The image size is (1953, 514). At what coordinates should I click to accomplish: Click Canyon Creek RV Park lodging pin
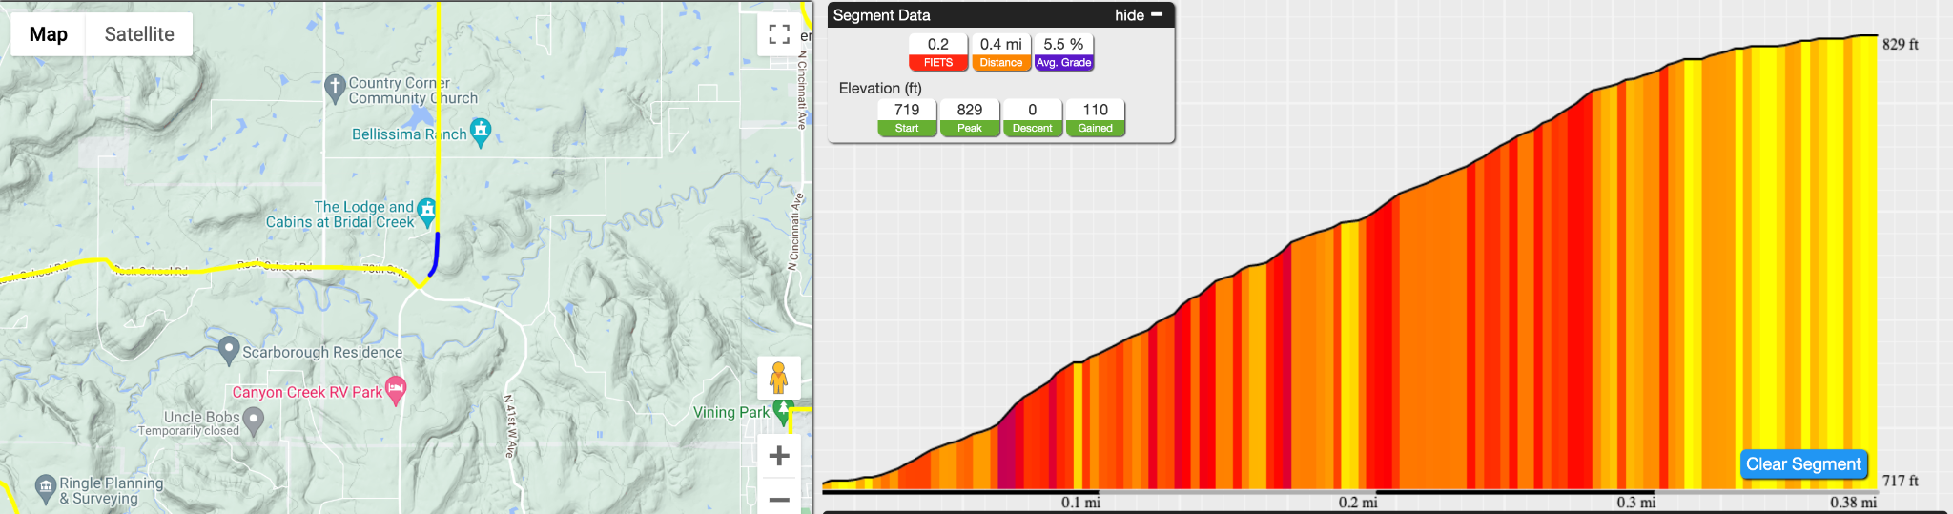(x=395, y=390)
